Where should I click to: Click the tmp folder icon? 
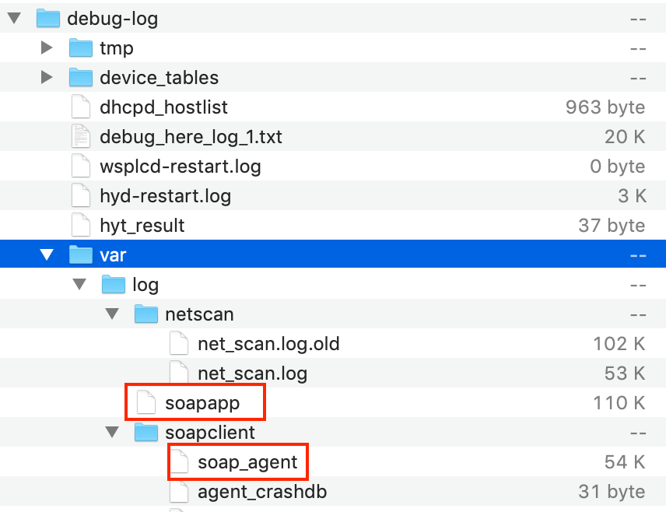[x=81, y=48]
